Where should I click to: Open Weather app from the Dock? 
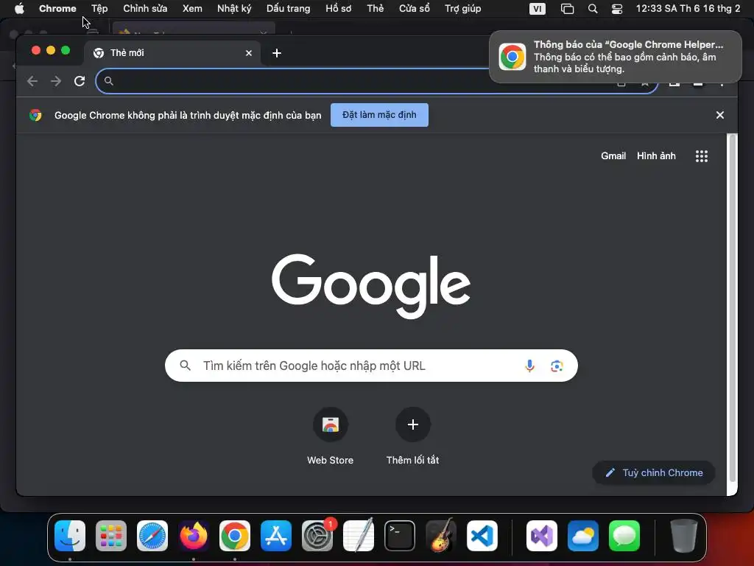pos(583,536)
